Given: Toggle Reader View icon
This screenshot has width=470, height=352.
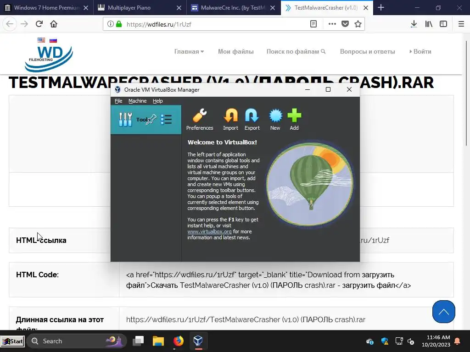Looking at the screenshot, I should point(313,24).
